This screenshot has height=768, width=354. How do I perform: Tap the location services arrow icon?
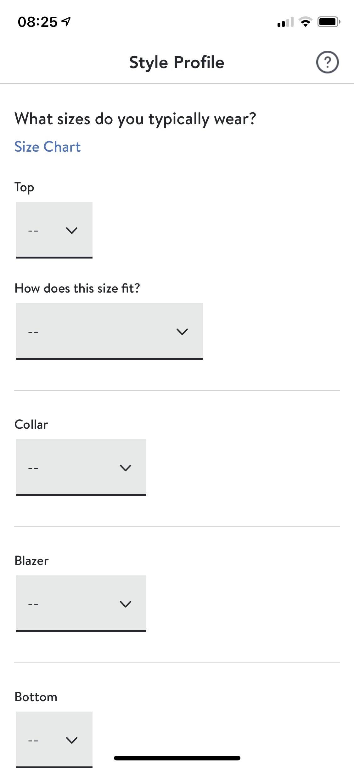(x=66, y=22)
